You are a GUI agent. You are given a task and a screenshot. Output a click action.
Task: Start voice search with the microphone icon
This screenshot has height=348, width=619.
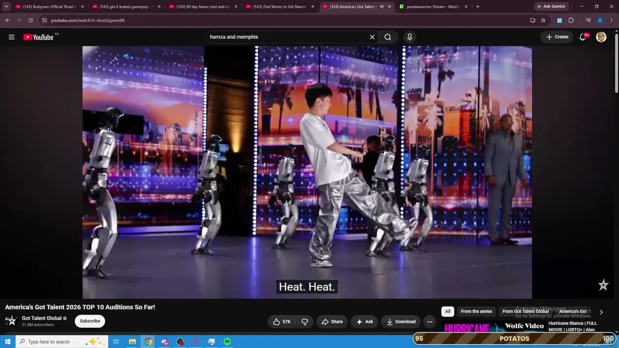pyautogui.click(x=410, y=37)
